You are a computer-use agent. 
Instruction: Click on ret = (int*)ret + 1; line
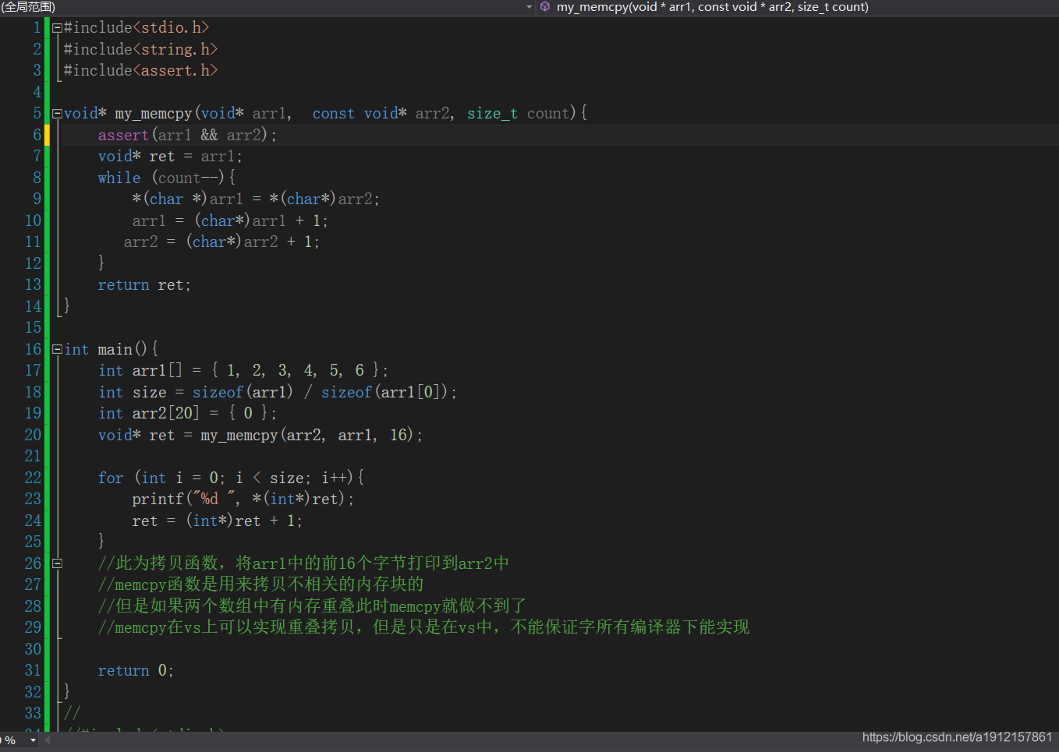click(217, 521)
